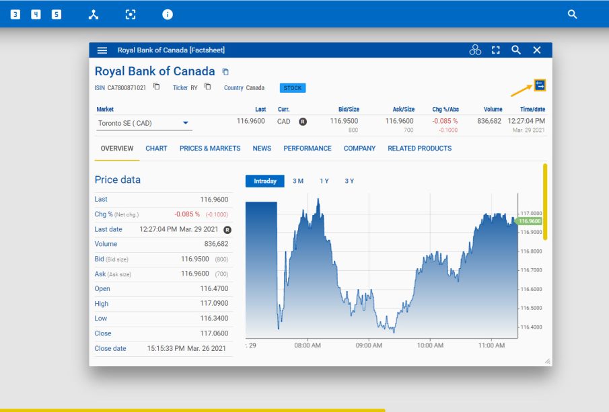Click the High price 117.0900
Viewport: 609px width, 412px height.
(214, 303)
